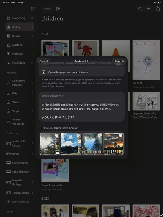Select maker PHz
The width and height of the screenshot is (163, 217).
[20, 94]
